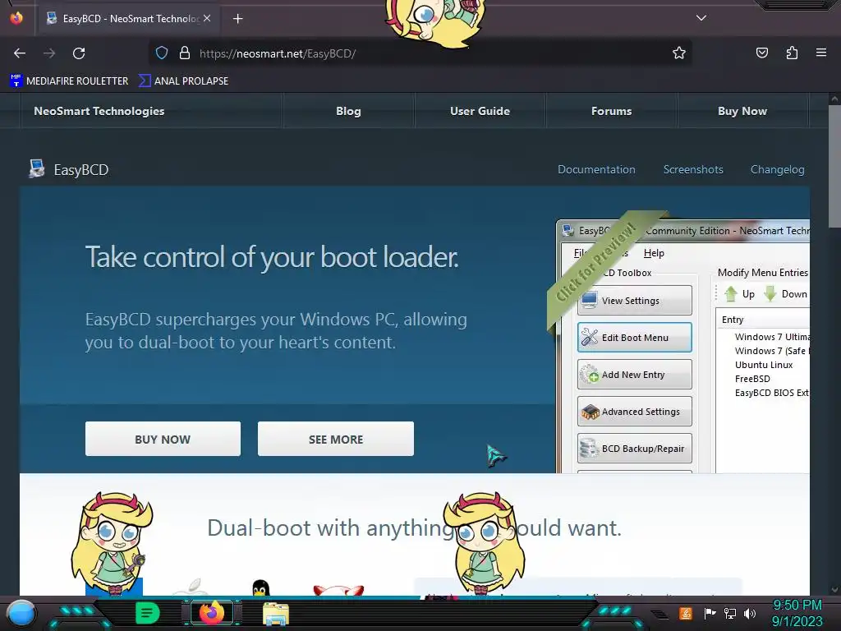Open MEDIAFIRE ROULETTER bookmark

(69, 81)
